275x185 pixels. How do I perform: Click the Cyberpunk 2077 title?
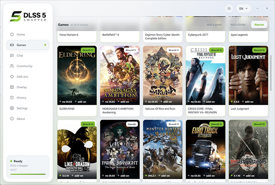coord(198,35)
